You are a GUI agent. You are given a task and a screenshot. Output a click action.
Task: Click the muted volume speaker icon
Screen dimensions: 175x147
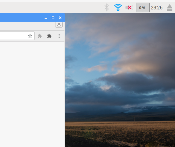pos(129,8)
